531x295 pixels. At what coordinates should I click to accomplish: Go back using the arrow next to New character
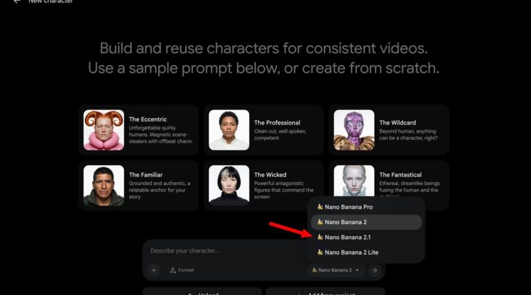click(x=16, y=2)
